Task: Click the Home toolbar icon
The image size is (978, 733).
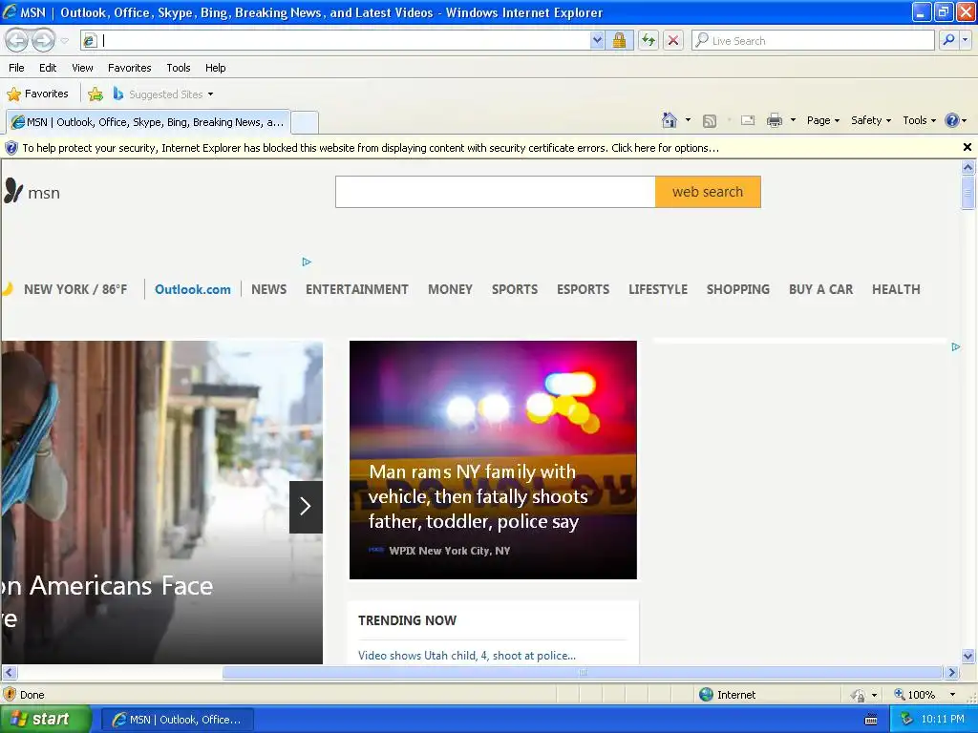Action: 670,120
